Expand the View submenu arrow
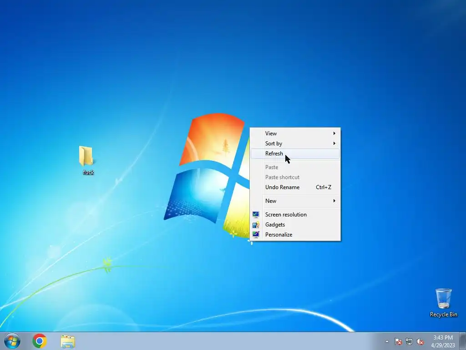The height and width of the screenshot is (350, 466). [334, 134]
